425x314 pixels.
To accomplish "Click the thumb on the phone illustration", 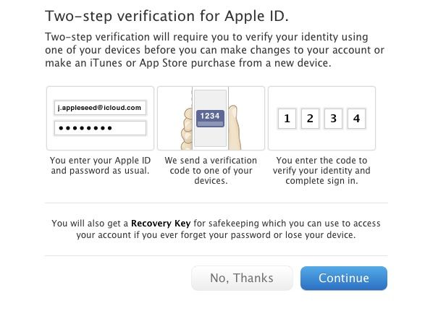I will (x=235, y=128).
